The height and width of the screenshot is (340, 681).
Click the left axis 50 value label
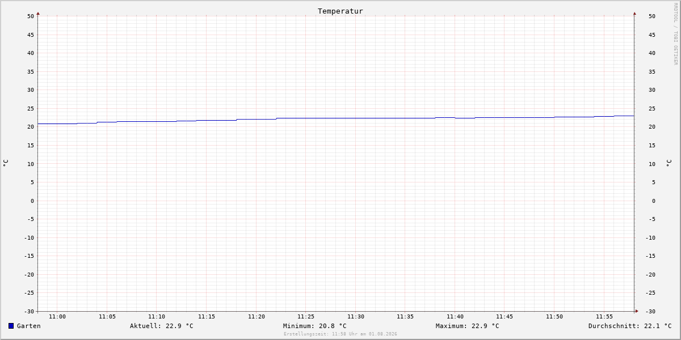[x=31, y=16]
